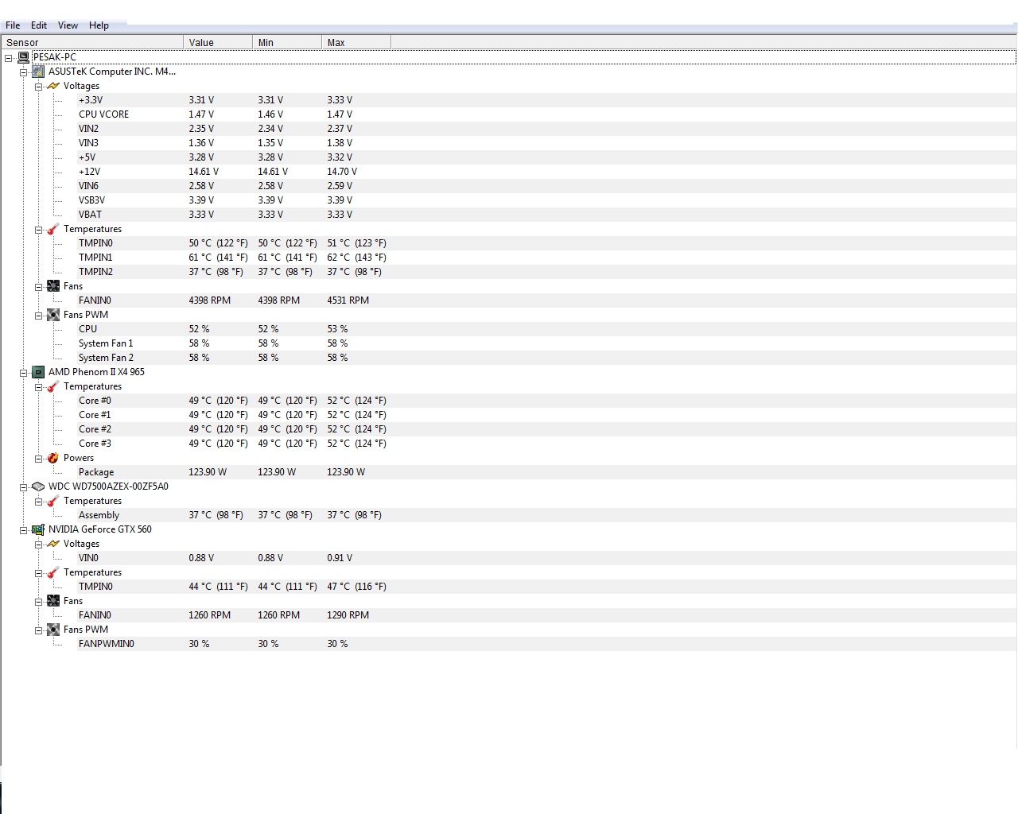The image size is (1018, 814).
Task: Click the ASUSTeK motherboard icon
Action: tap(38, 72)
